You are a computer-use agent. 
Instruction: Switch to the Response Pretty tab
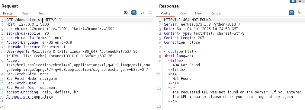(x=165, y=13)
